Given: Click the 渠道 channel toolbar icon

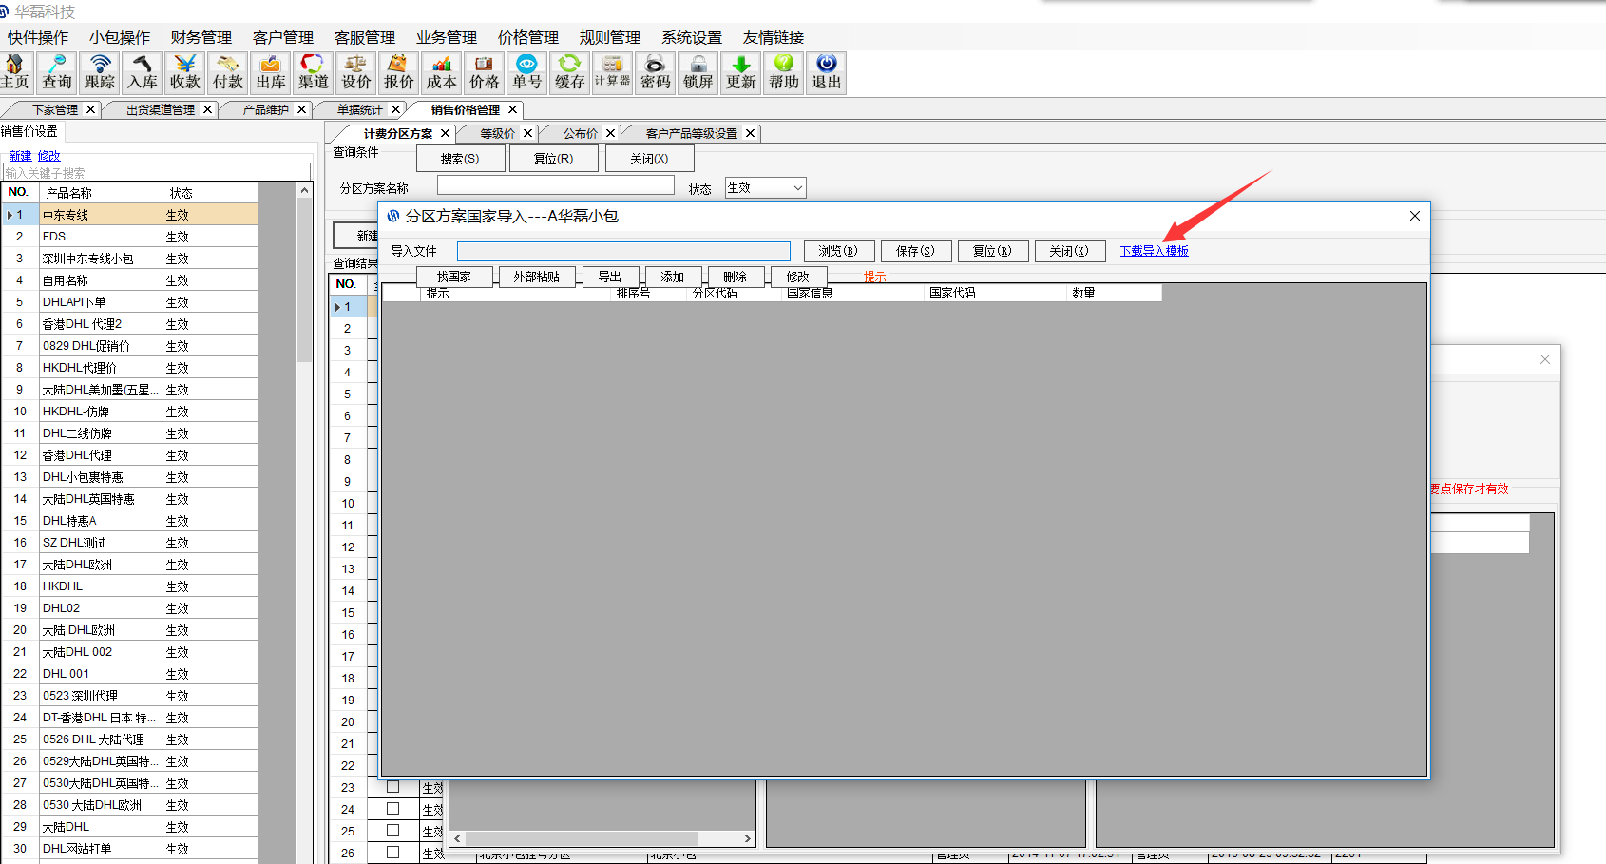Looking at the screenshot, I should (x=314, y=73).
